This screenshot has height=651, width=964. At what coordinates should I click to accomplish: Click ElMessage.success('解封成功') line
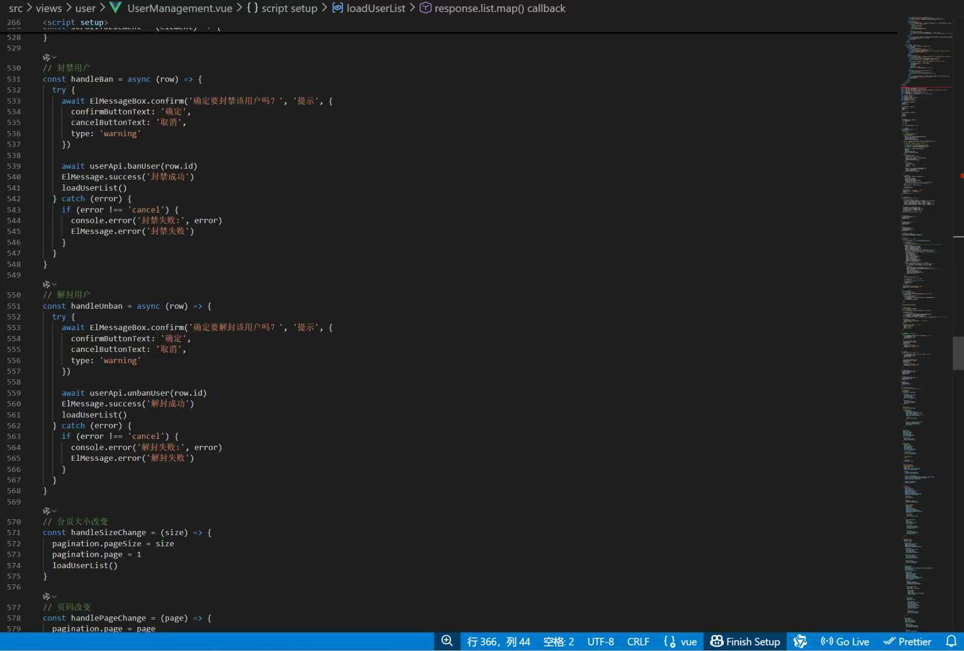point(128,403)
